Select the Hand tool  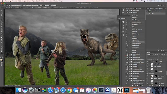pyautogui.click(x=2, y=51)
